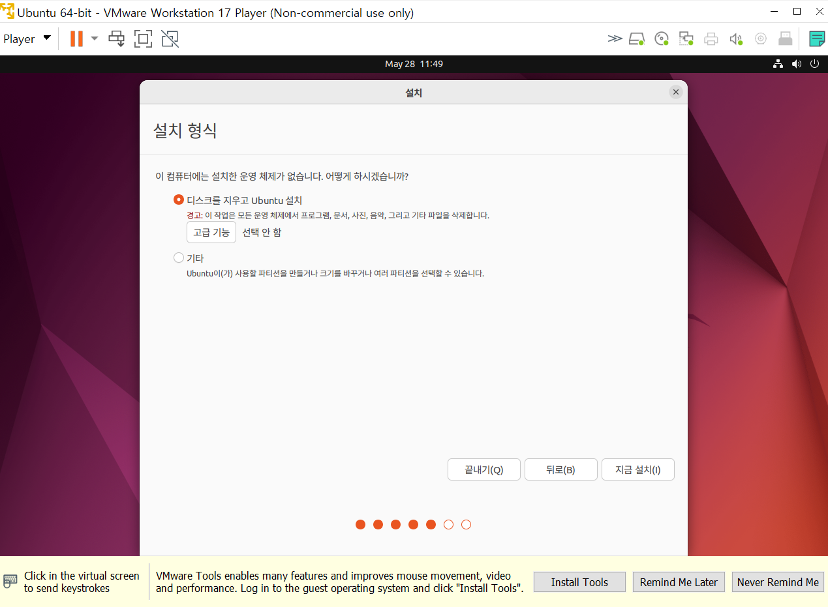Click the partition description text under 기타
The width and height of the screenshot is (828, 607).
click(x=335, y=273)
